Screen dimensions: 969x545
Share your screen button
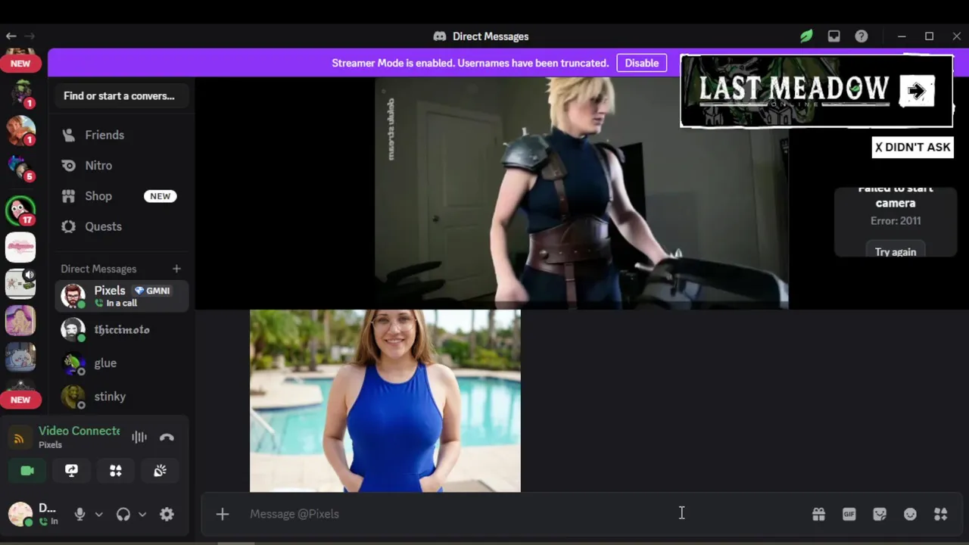pyautogui.click(x=71, y=471)
